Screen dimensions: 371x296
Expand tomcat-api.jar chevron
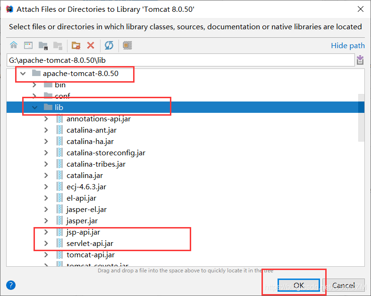(x=46, y=255)
